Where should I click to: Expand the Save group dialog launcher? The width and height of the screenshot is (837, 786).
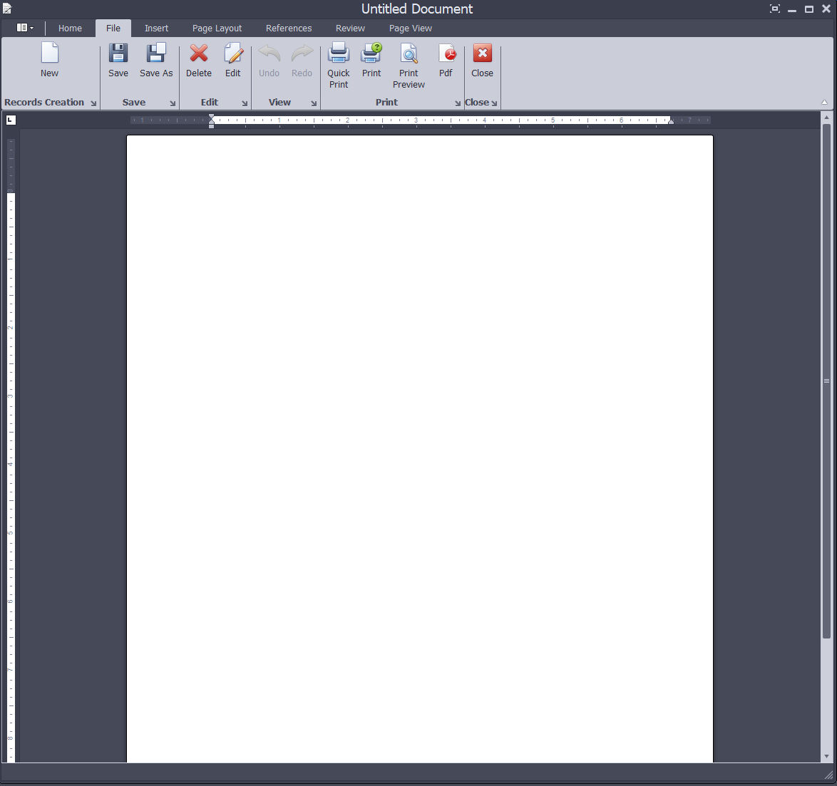click(x=173, y=103)
